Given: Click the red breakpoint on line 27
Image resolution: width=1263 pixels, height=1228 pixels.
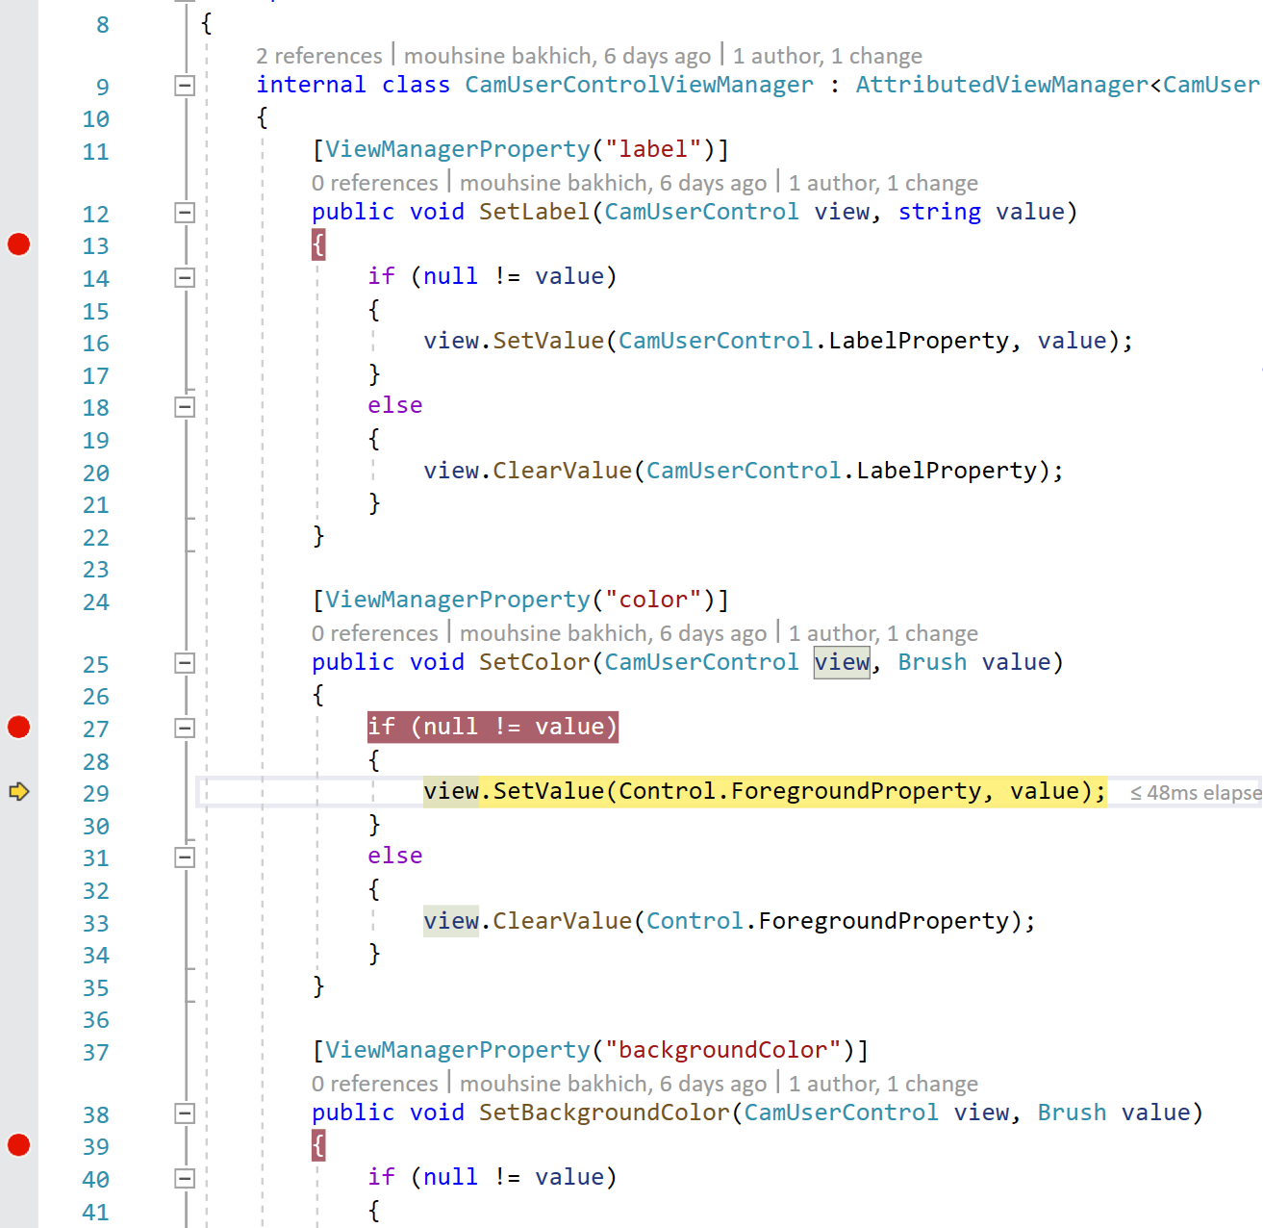Looking at the screenshot, I should [x=18, y=728].
